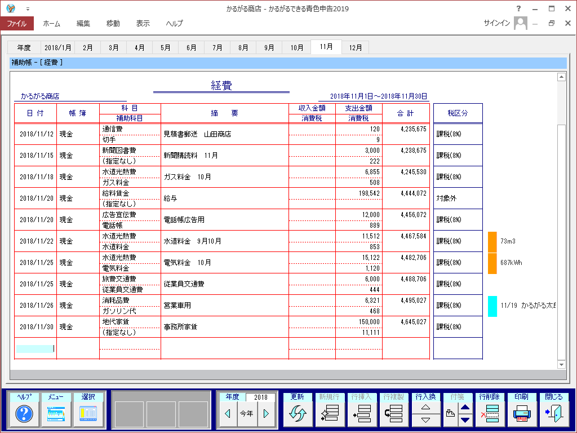Select the 見積書郵送 山田商店 description cell

pyautogui.click(x=225, y=134)
